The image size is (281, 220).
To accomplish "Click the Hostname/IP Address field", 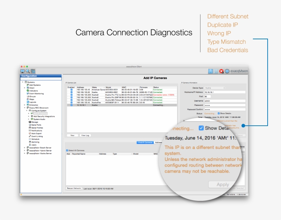I will (x=225, y=92).
